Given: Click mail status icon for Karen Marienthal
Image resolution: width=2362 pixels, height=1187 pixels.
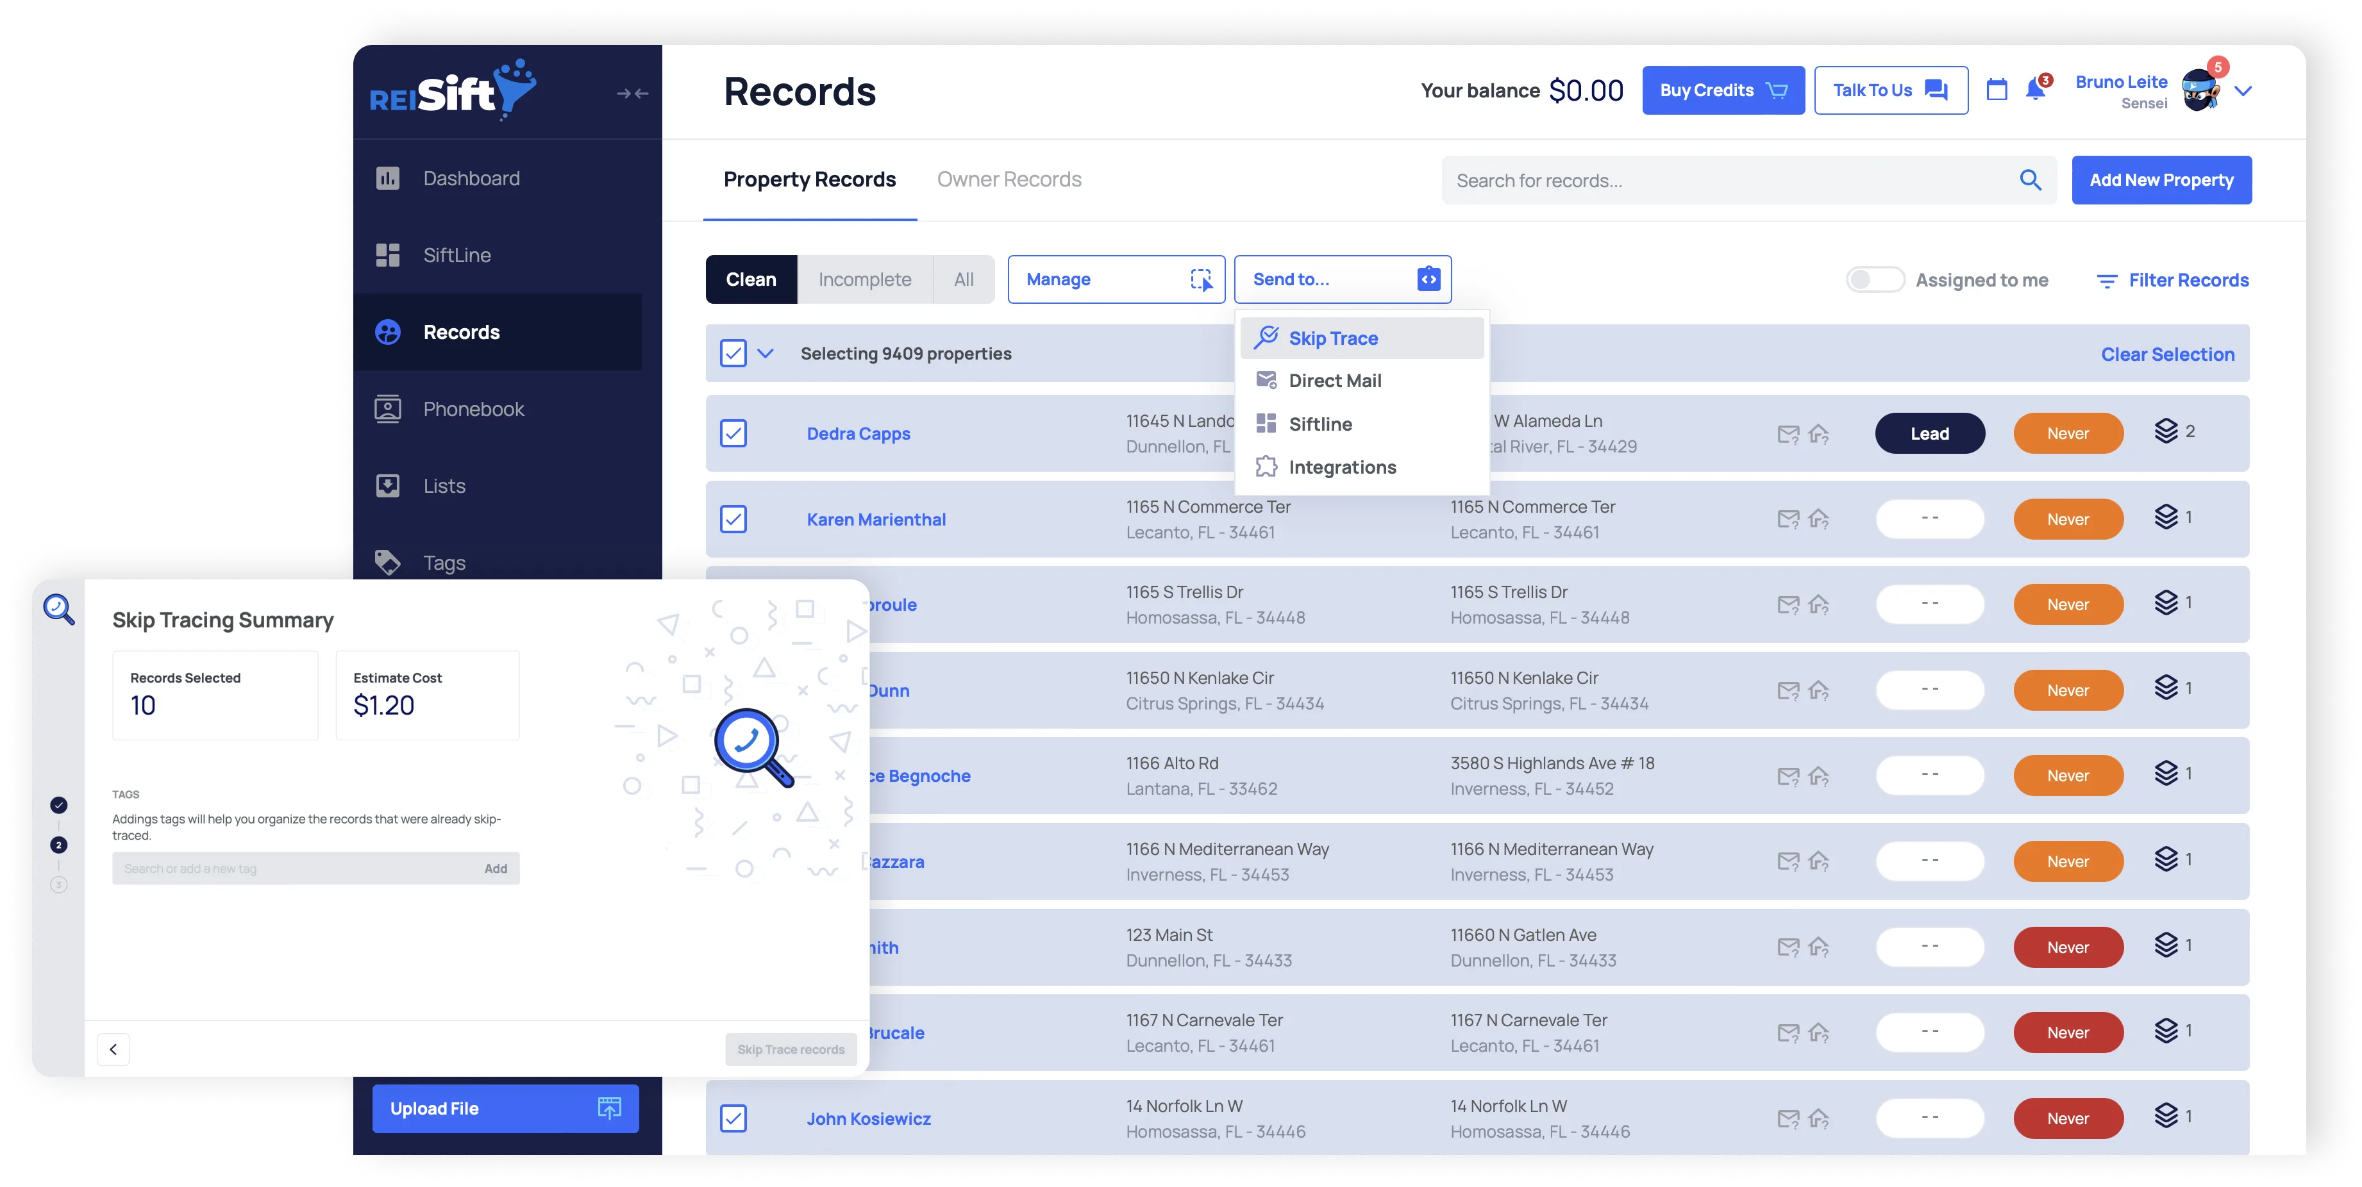Looking at the screenshot, I should click(x=1787, y=520).
